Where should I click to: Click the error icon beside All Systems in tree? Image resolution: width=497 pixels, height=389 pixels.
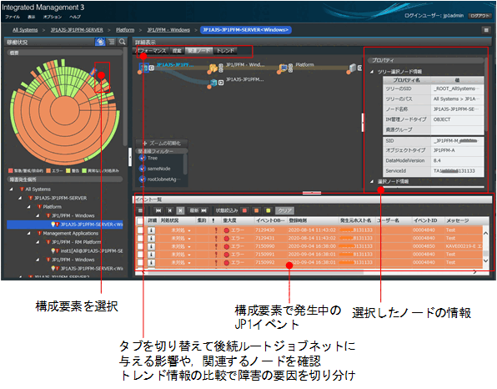[22, 189]
